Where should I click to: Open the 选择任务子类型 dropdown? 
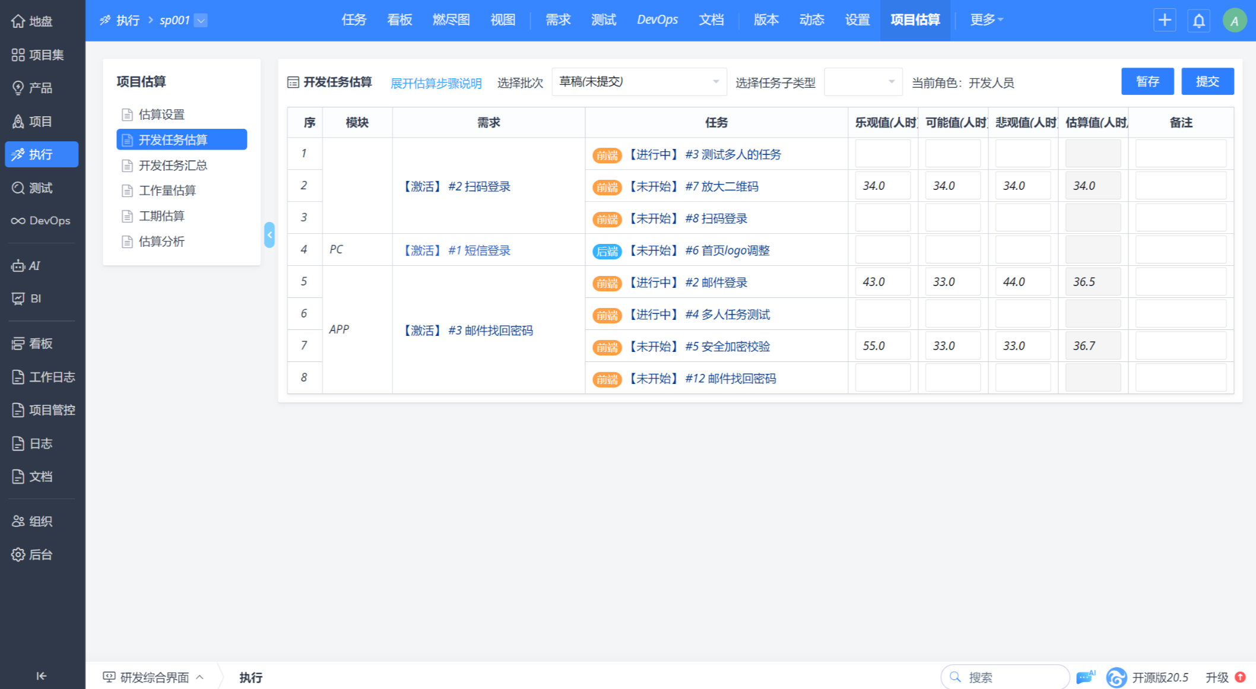[862, 82]
